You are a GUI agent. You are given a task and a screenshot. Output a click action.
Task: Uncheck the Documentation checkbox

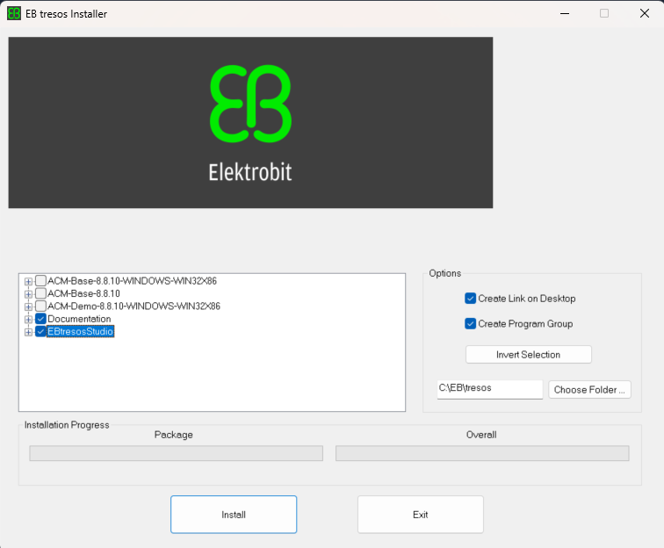click(40, 319)
